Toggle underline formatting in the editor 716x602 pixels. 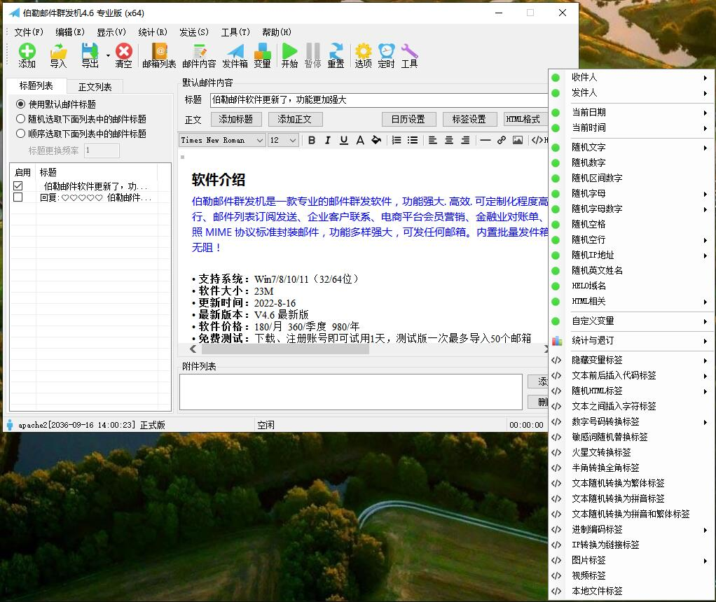pos(344,140)
